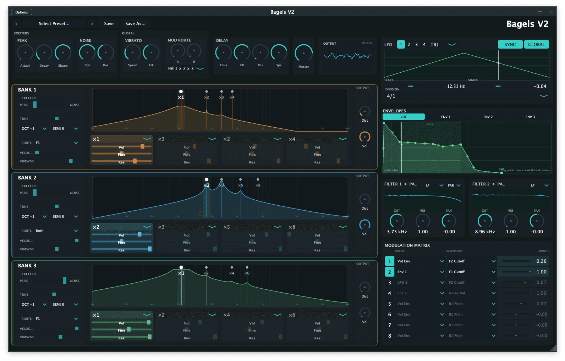Toggle LFO SYNC button
Viewport: 565px width, 361px height.
coord(510,44)
